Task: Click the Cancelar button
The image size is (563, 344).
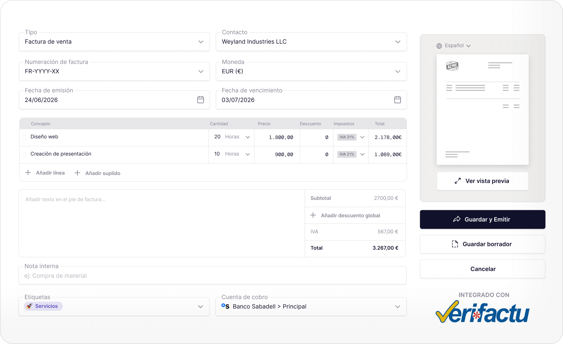Action: click(482, 269)
